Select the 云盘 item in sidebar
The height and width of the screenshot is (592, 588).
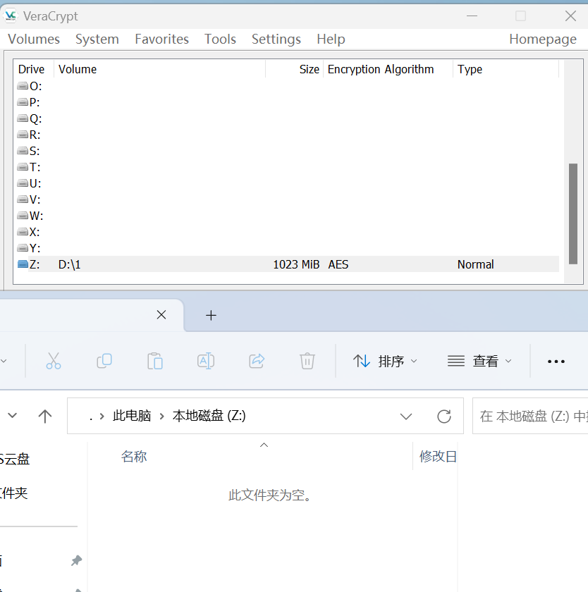14,459
